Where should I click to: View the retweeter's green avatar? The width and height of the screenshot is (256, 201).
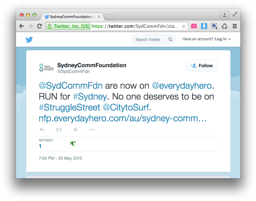pos(73,143)
